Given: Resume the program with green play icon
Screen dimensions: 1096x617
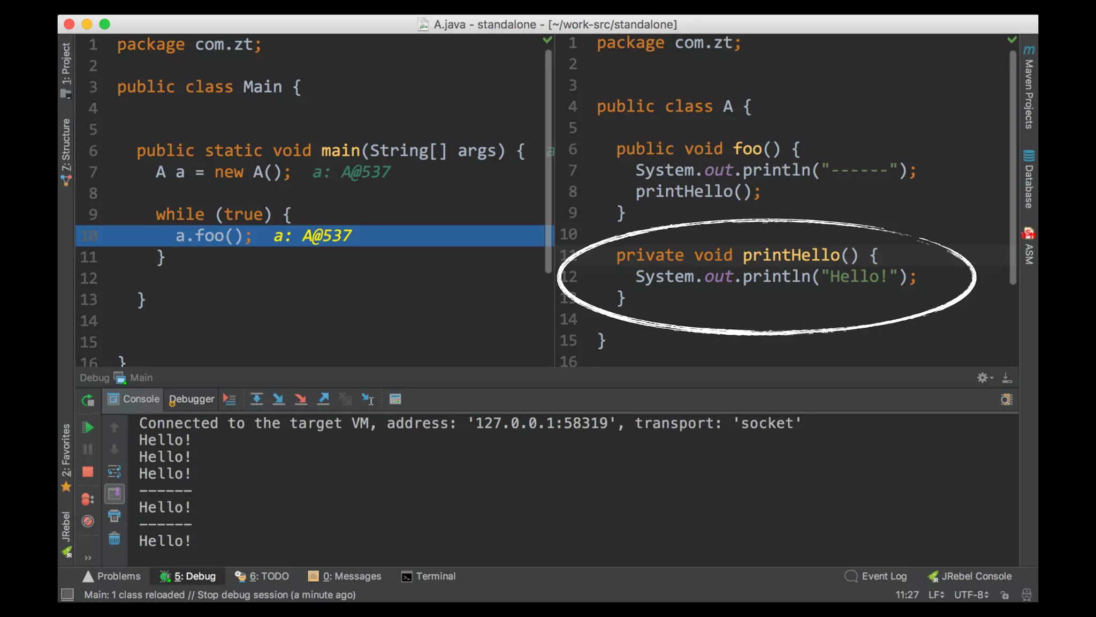Looking at the screenshot, I should (88, 427).
